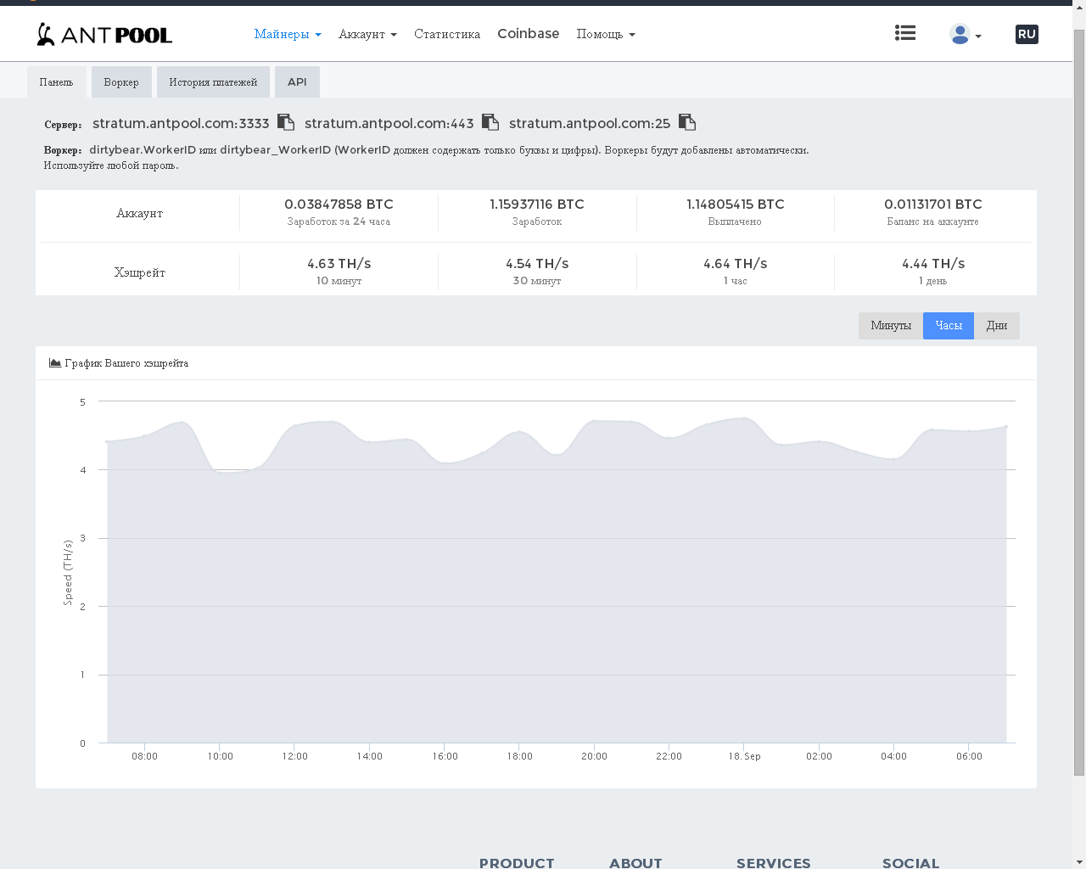Click the 4.44 TH/s 1-day hashrate

pyautogui.click(x=933, y=264)
